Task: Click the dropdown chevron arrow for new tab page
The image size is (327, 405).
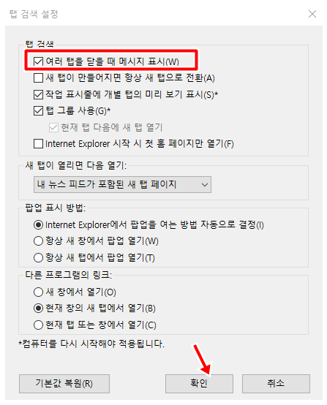Action: (205, 185)
